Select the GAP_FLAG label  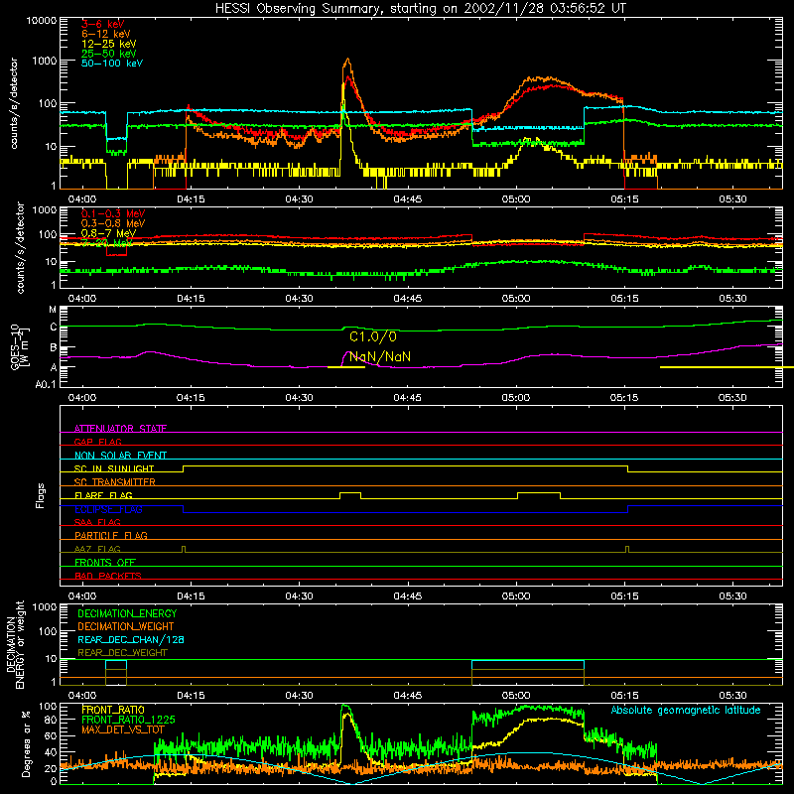98,442
